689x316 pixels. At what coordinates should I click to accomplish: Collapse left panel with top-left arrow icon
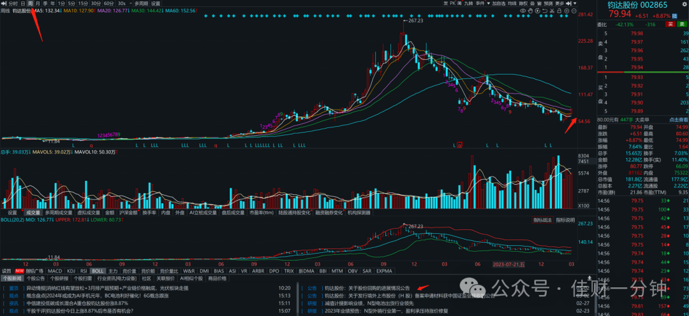click(4, 3)
